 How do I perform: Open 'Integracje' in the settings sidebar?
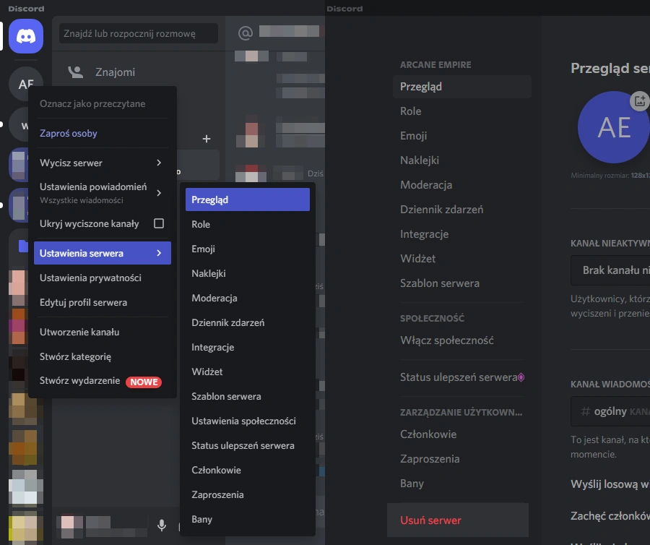[x=461, y=234]
